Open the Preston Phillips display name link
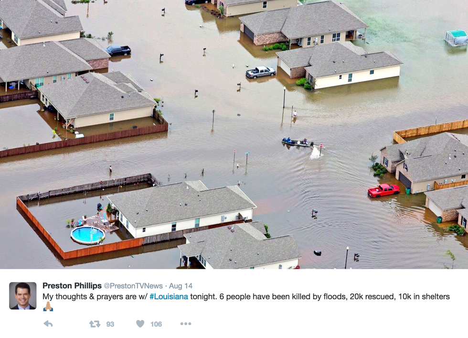The image size is (468, 338). (x=72, y=286)
